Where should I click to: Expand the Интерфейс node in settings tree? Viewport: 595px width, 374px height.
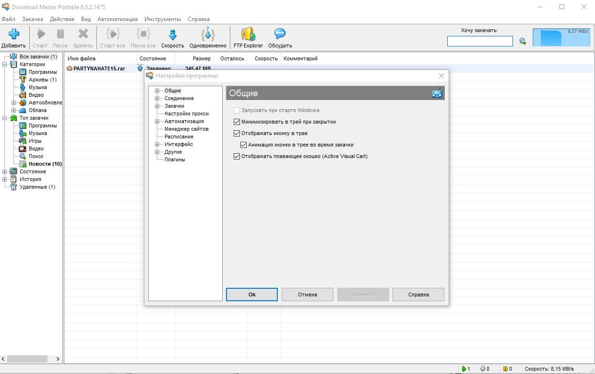157,144
